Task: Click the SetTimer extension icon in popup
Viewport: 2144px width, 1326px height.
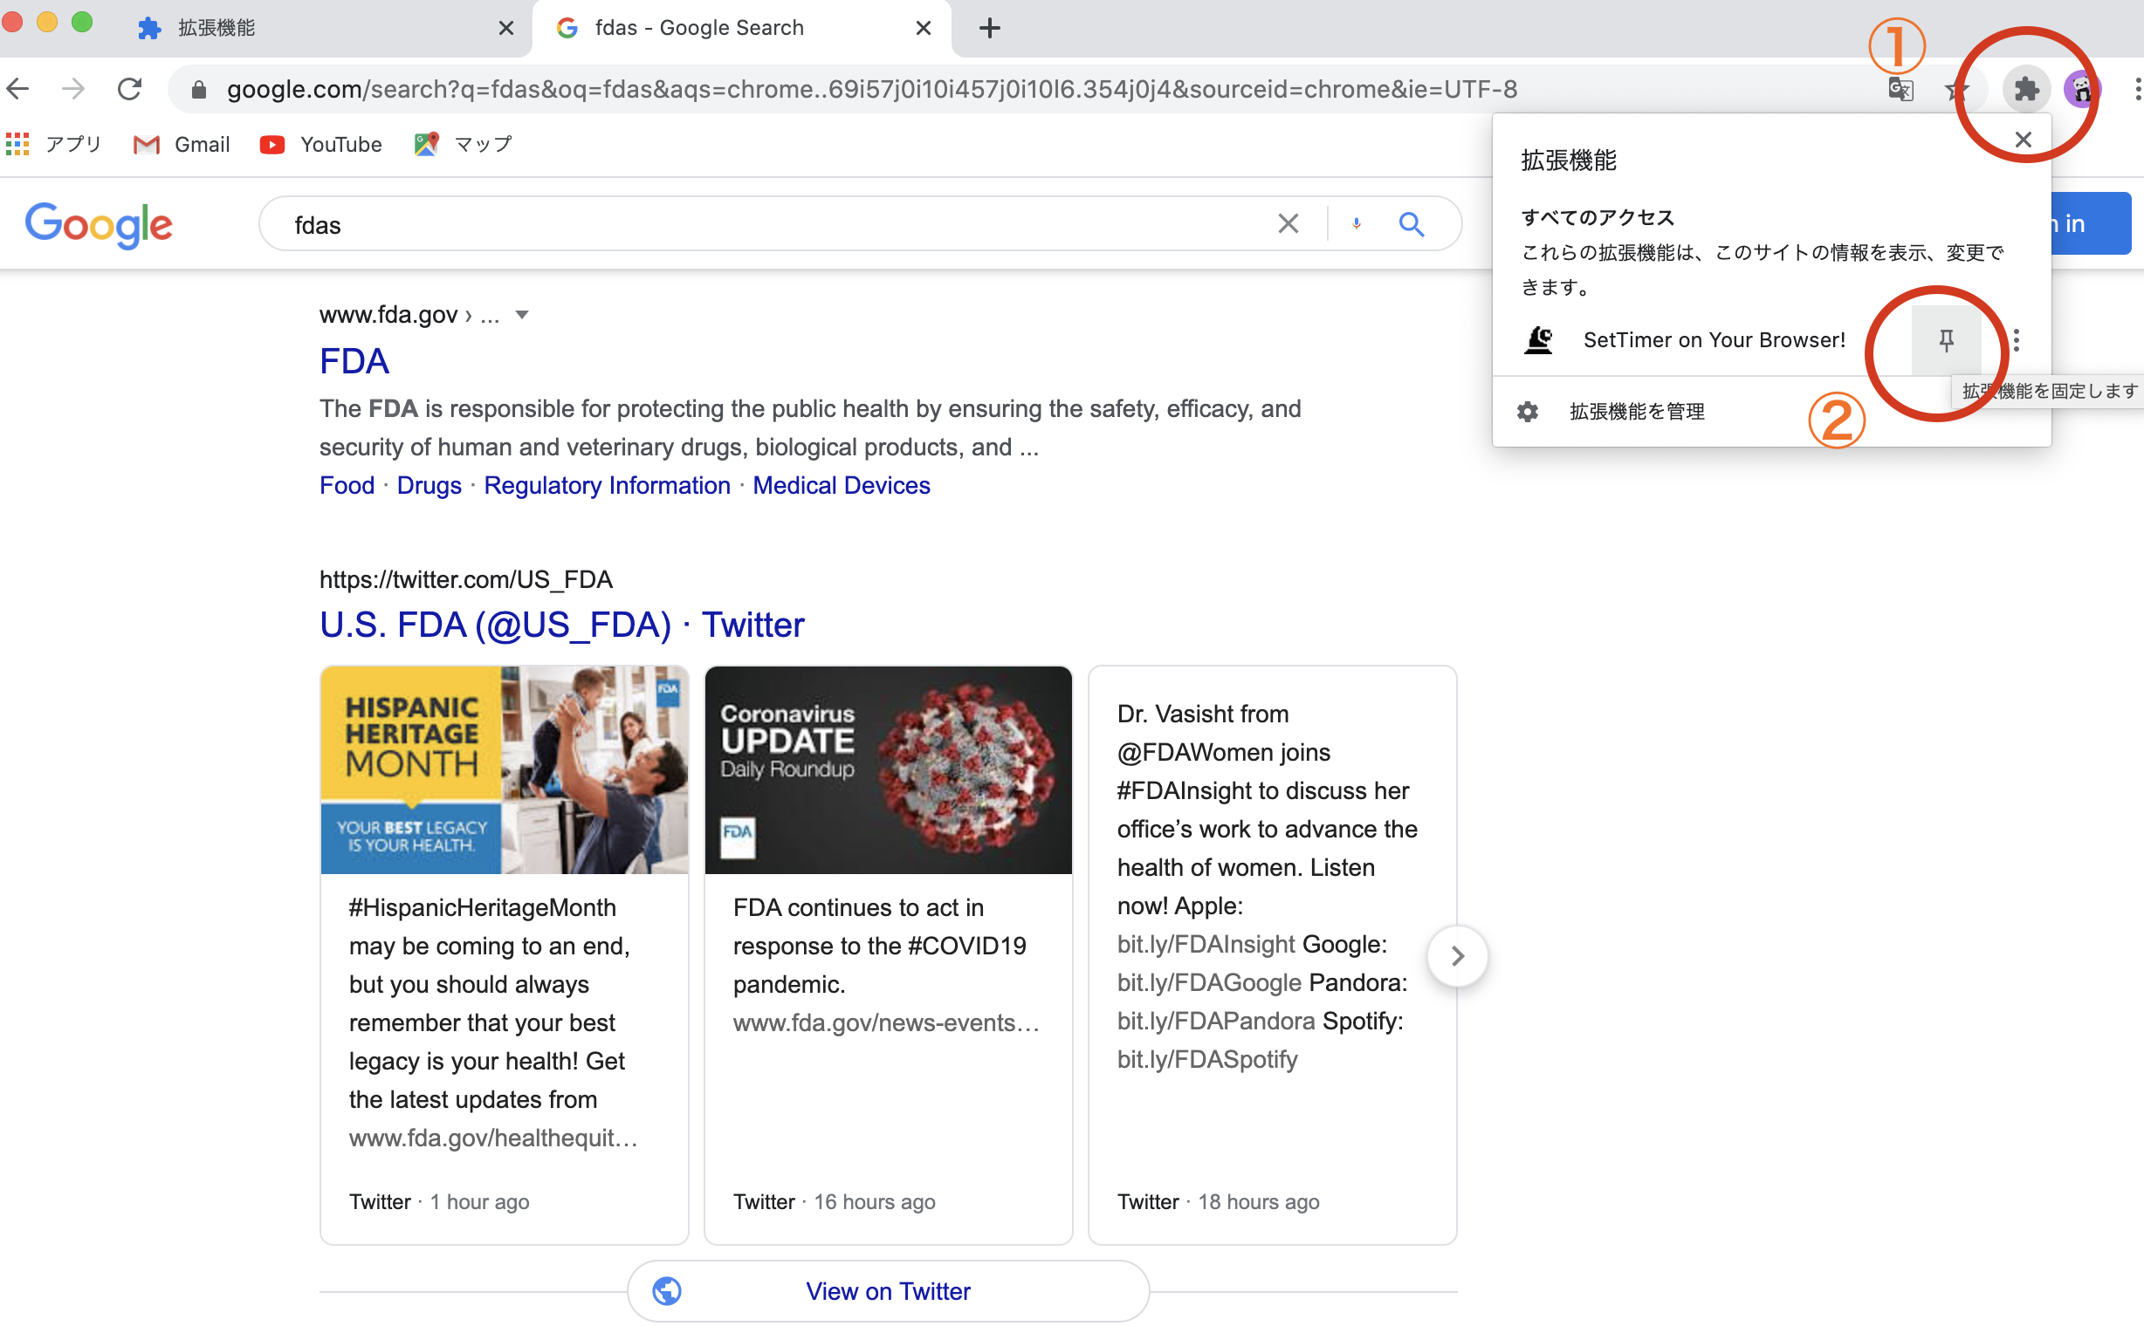Action: click(1538, 340)
